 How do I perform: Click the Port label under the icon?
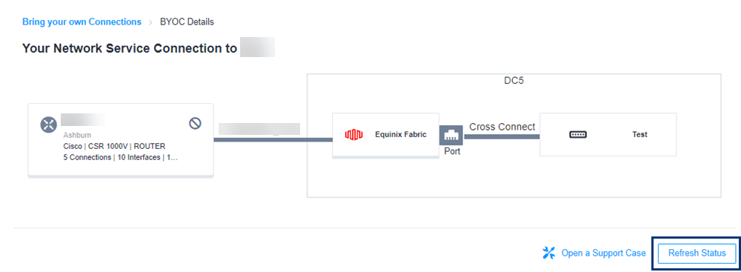point(452,151)
